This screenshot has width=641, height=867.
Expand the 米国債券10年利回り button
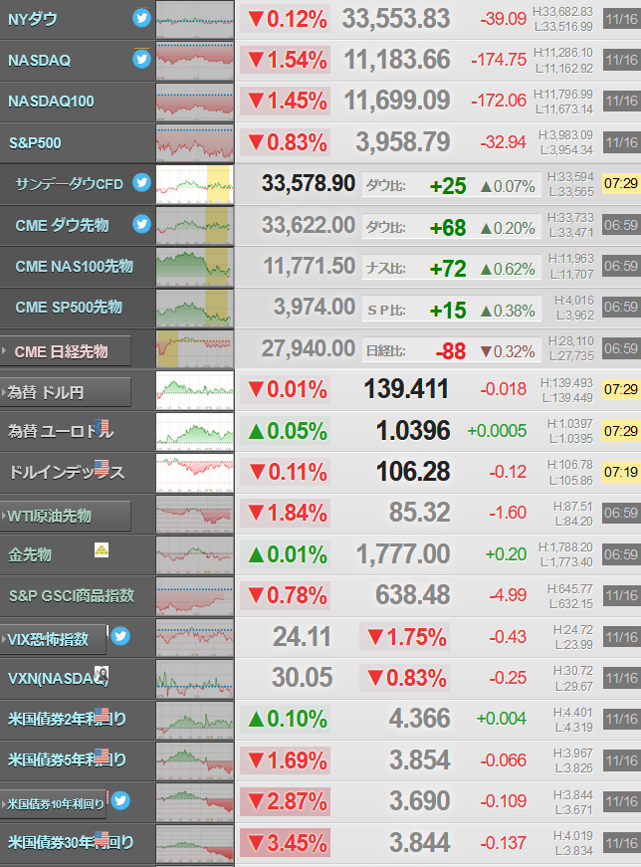click(x=53, y=804)
